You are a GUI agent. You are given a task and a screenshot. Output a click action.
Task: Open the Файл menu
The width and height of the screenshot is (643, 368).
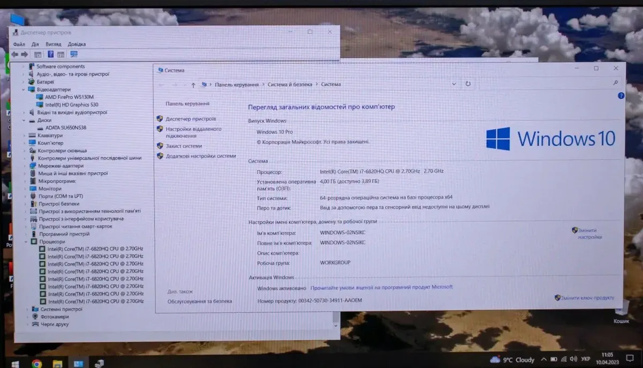click(x=19, y=44)
